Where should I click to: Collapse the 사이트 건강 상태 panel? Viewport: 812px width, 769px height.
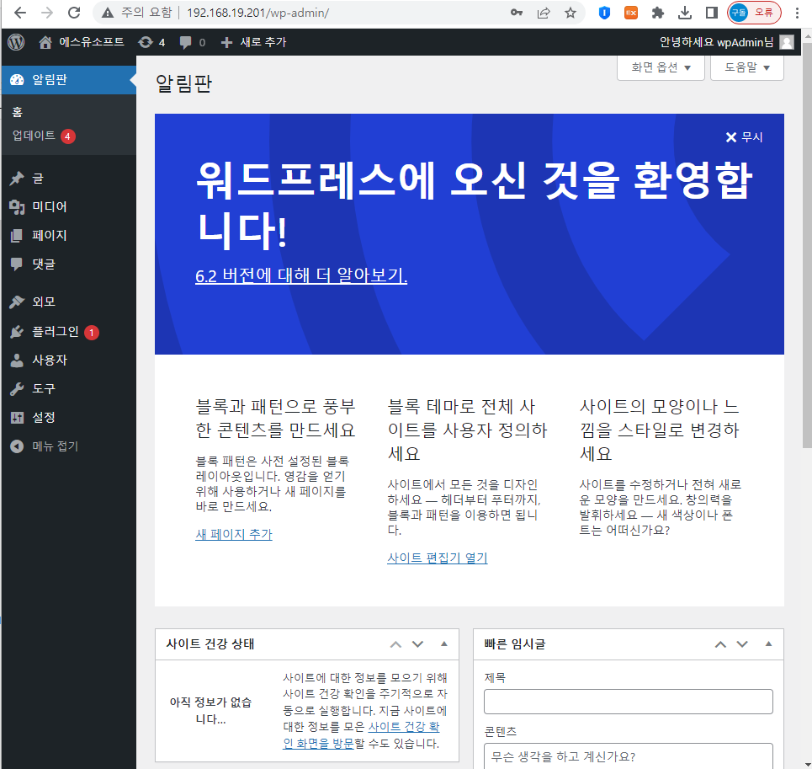(443, 644)
